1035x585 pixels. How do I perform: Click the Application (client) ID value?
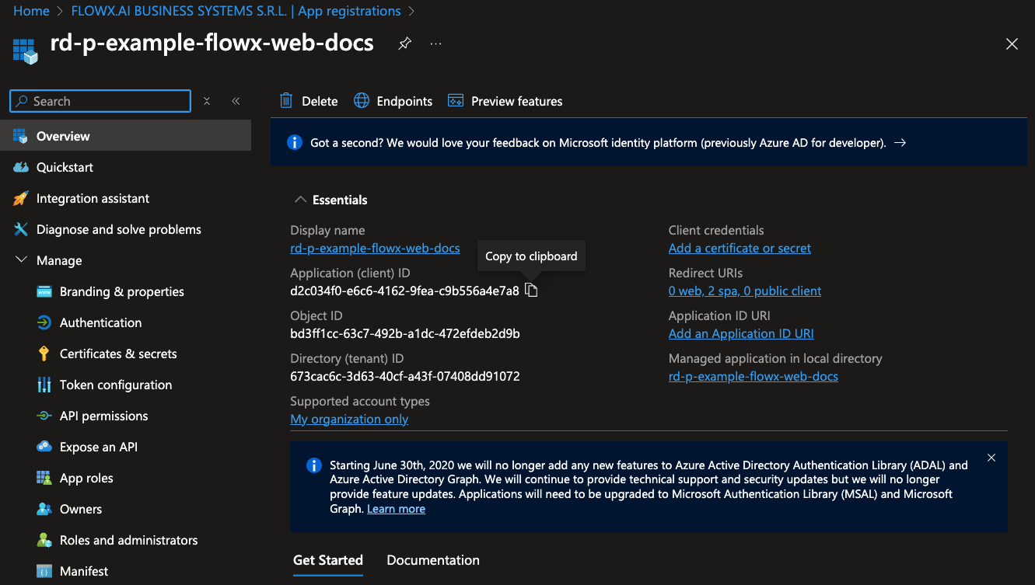[404, 291]
